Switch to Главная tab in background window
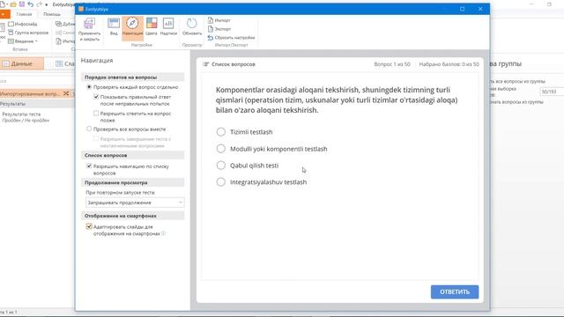Screen dimensions: 564x317 [x=24, y=14]
